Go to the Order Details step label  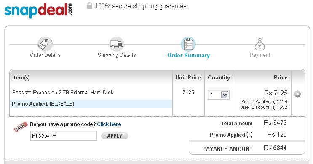tap(45, 55)
